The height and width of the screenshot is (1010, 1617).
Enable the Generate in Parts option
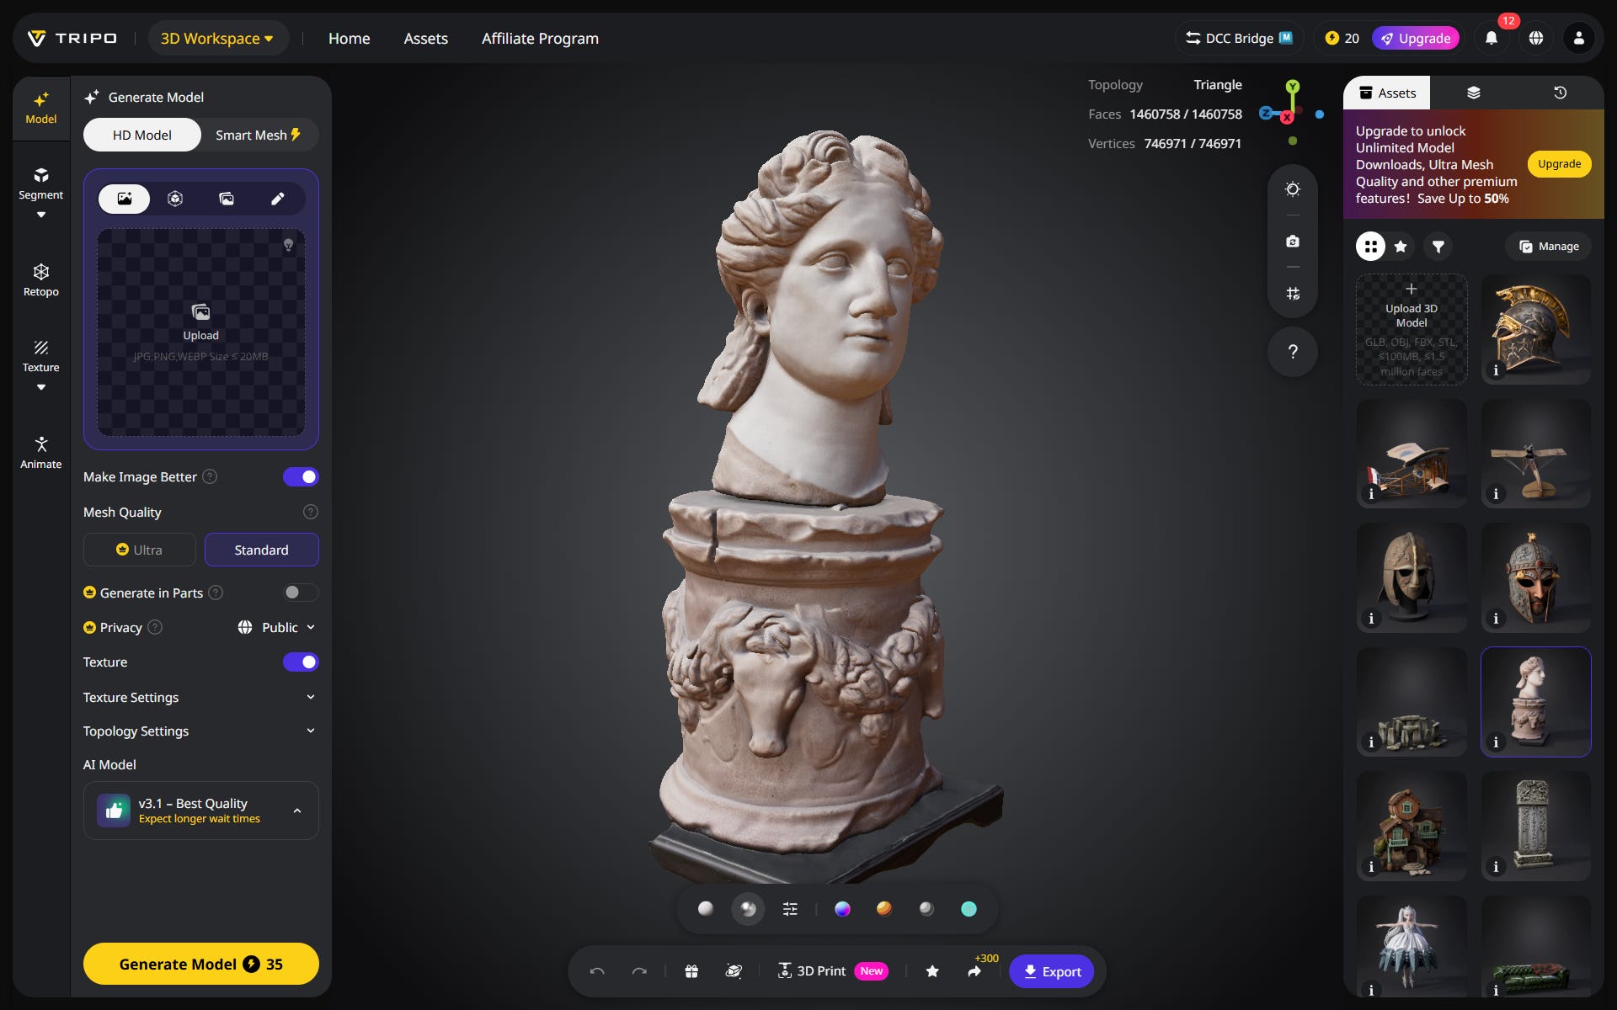point(299,593)
